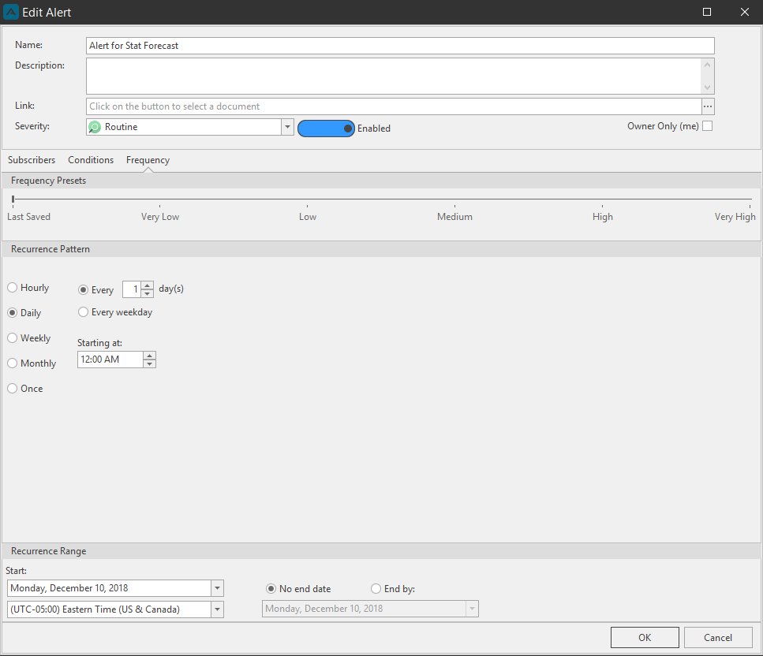Increase the Starting at time
The image size is (763, 656).
pos(150,356)
